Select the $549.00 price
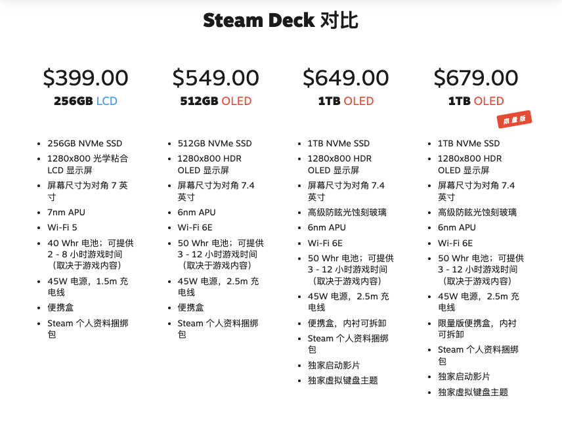Screen dimensions: 562x434 click(x=215, y=78)
